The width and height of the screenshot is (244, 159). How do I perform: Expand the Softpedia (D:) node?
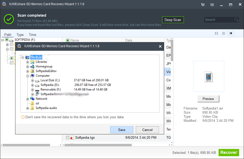32,85
